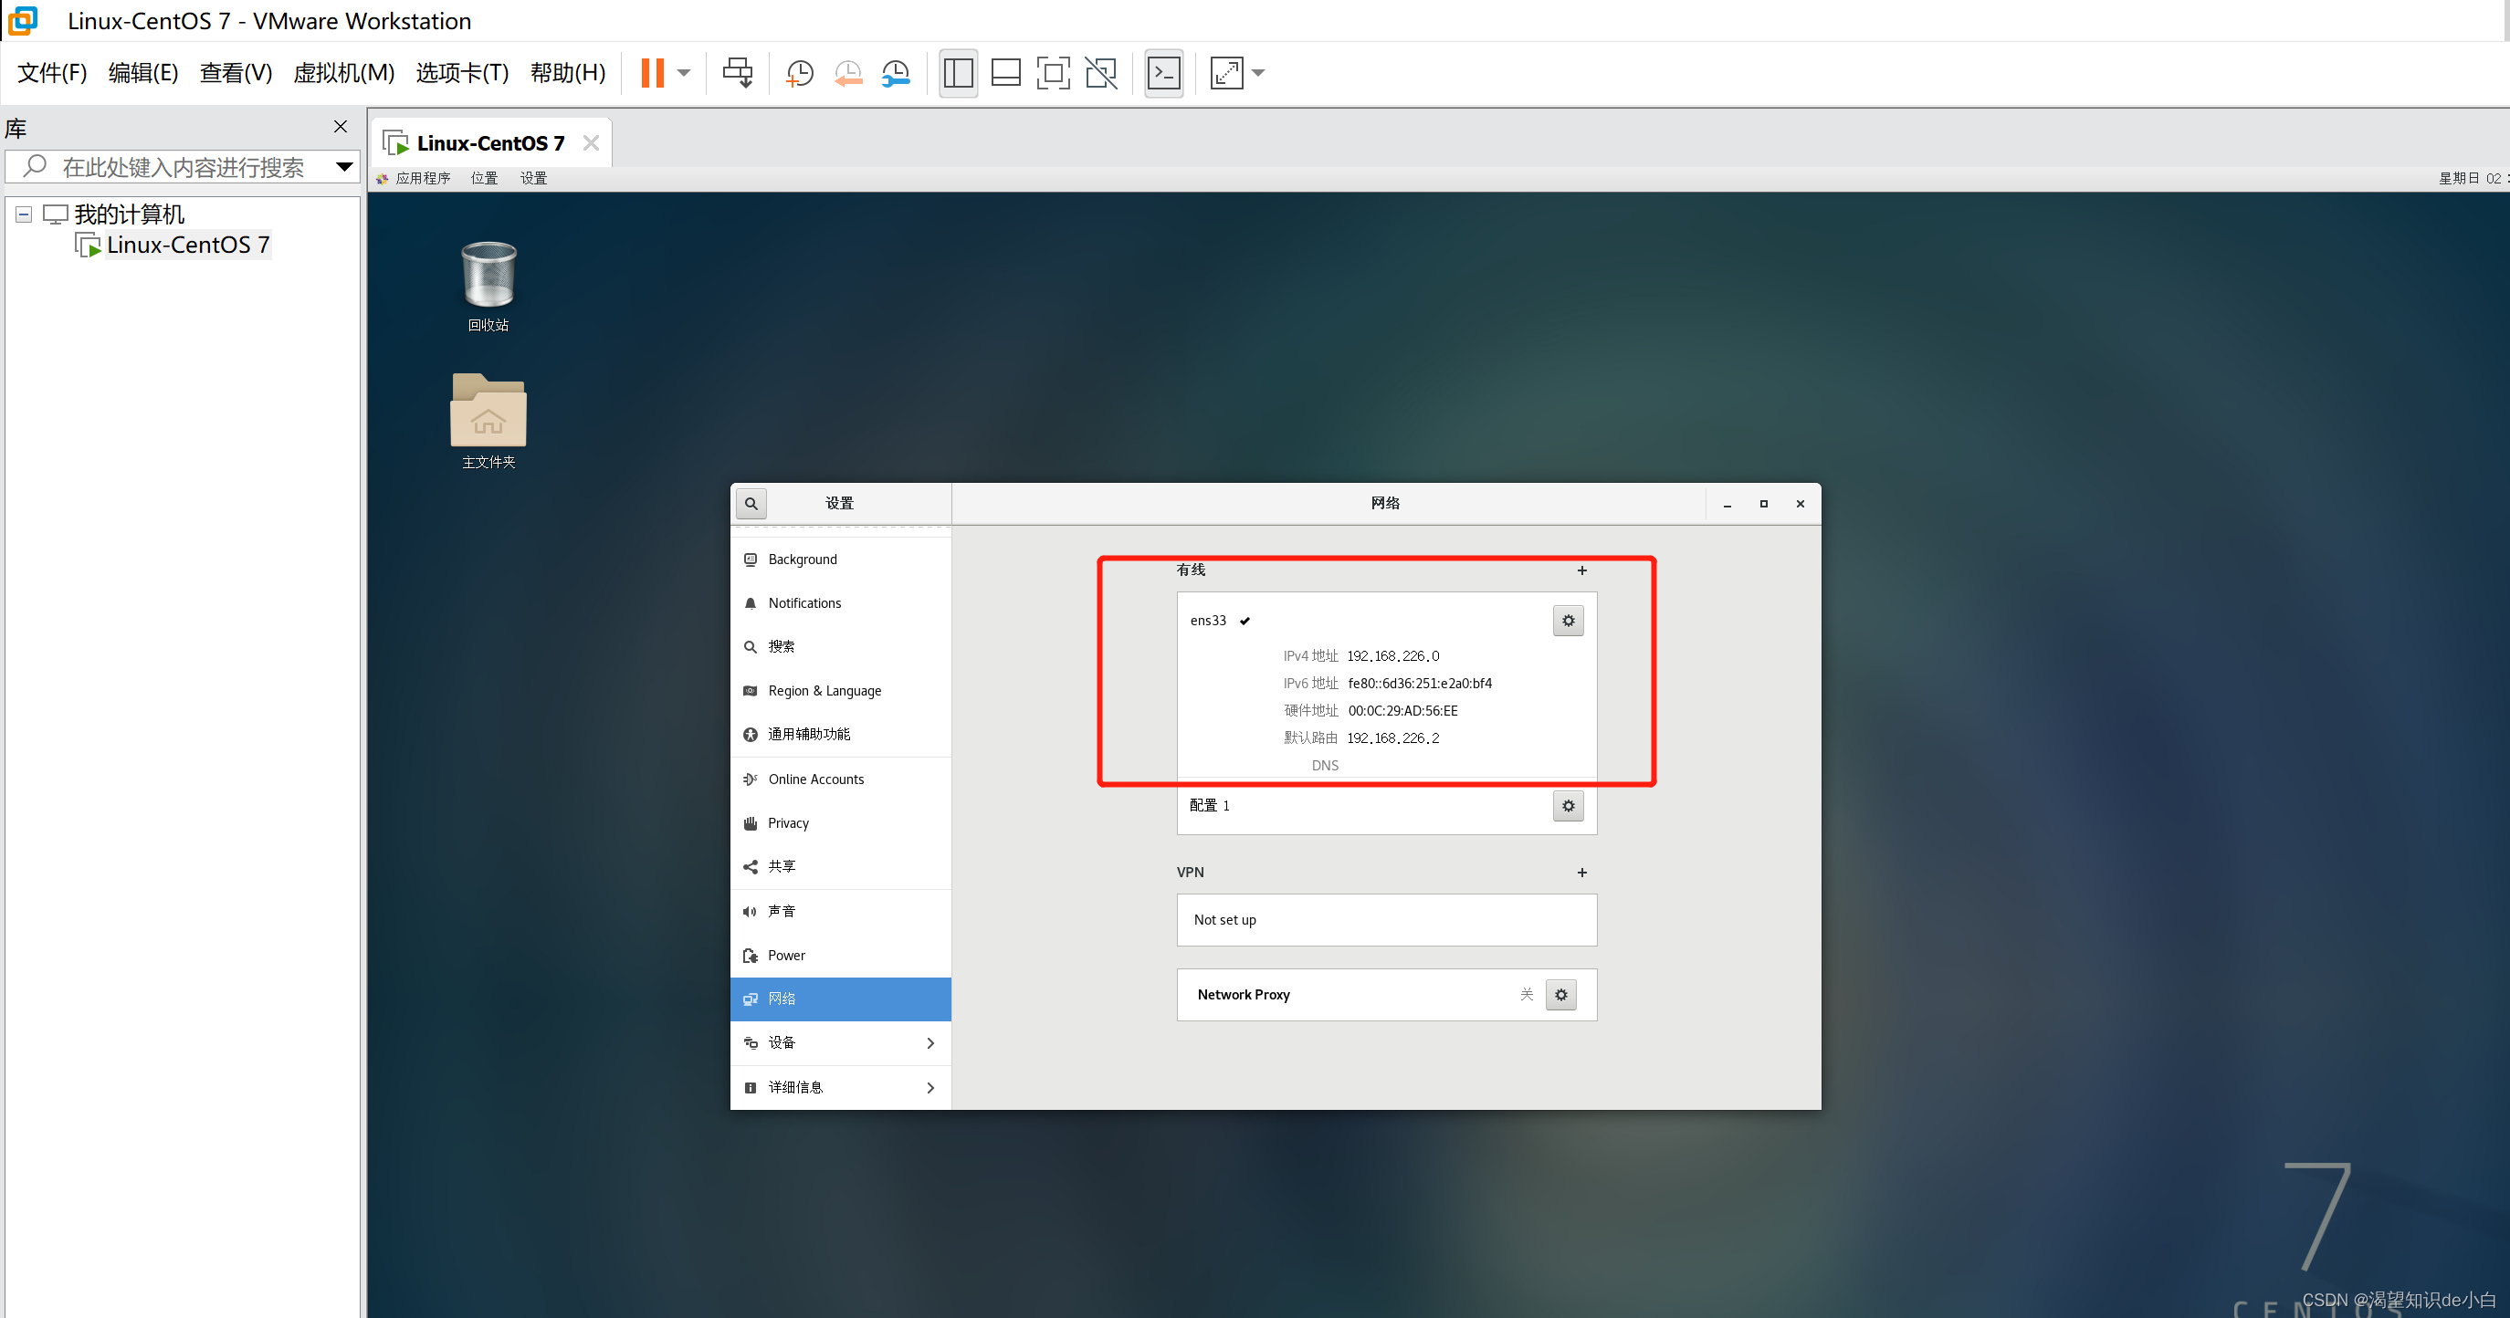The width and height of the screenshot is (2510, 1318).
Task: Open the 虚拟机(M) menu
Action: (344, 73)
